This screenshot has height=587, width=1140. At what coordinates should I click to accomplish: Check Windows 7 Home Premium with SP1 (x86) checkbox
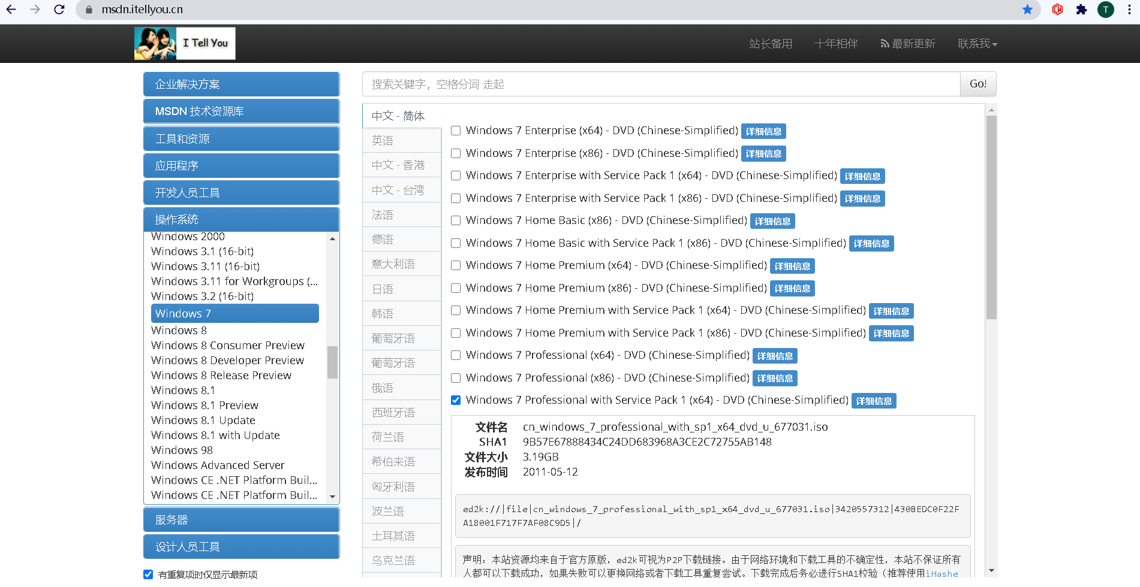point(456,333)
